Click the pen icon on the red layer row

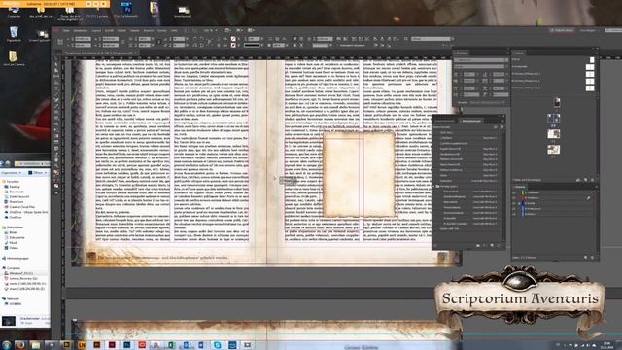588,198
